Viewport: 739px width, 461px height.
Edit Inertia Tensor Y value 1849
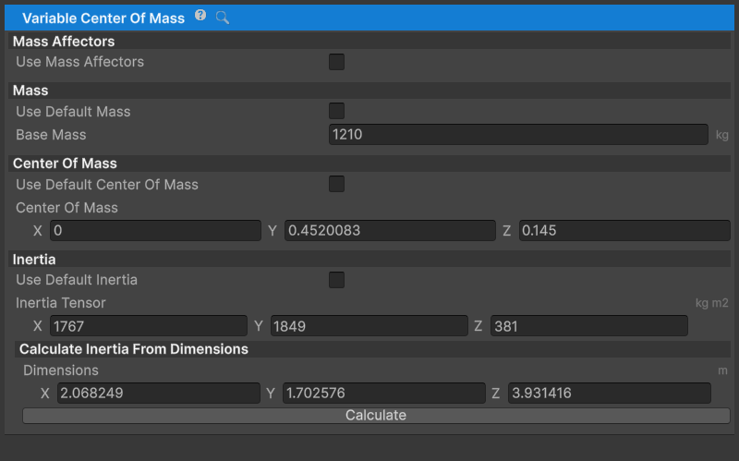click(x=369, y=326)
